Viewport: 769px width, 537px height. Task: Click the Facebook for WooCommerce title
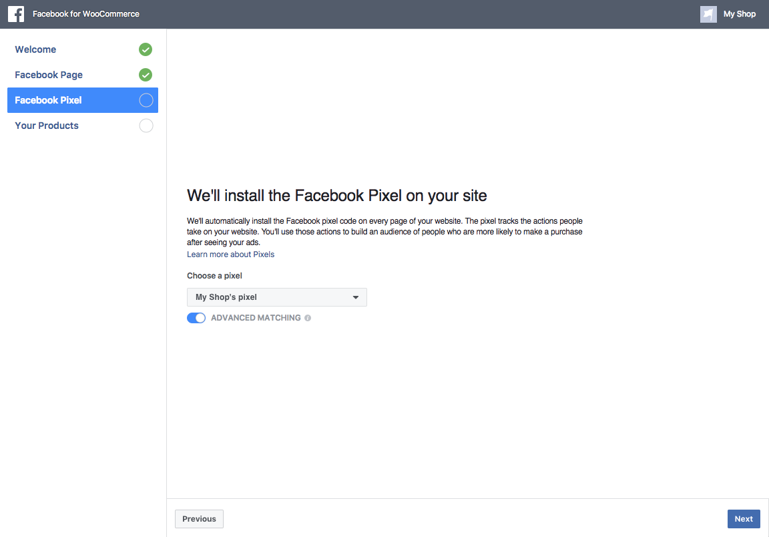86,14
